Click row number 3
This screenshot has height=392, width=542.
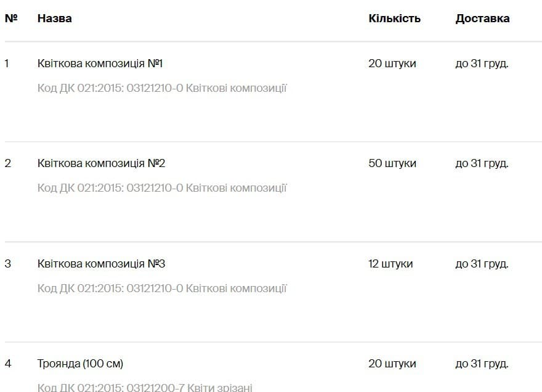(x=8, y=264)
